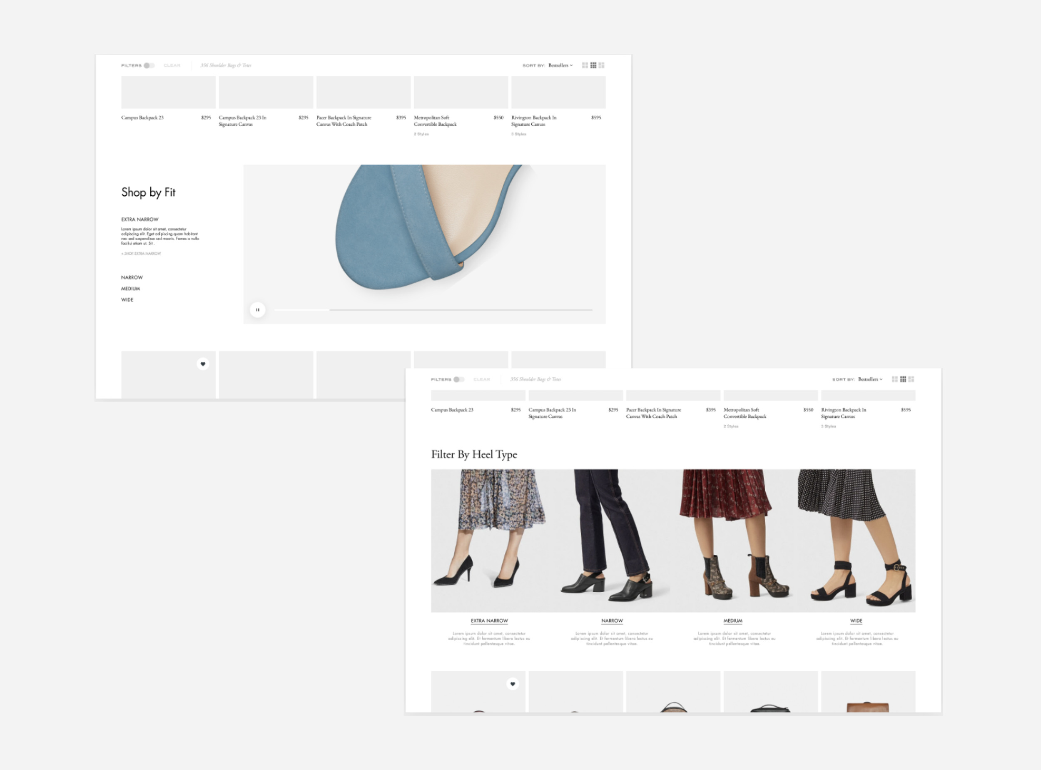Screen dimensions: 1041x770
Task: Click Clear button next to Filters in upper page
Action: point(172,66)
